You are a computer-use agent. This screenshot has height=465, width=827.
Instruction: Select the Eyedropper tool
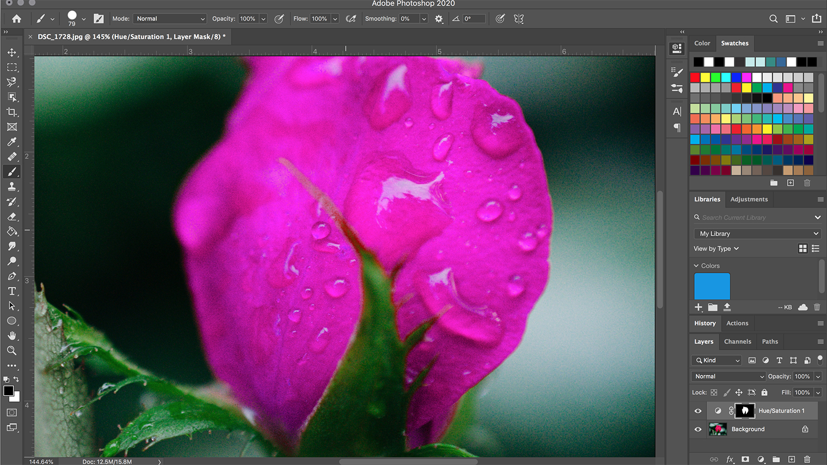[11, 142]
